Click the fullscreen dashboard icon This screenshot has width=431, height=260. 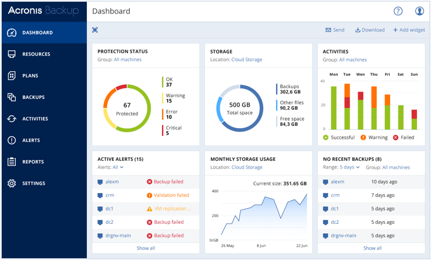(95, 30)
